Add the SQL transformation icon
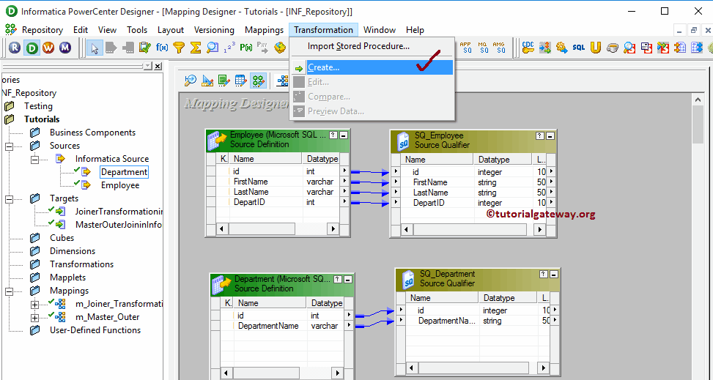The width and height of the screenshot is (713, 380). (578, 48)
